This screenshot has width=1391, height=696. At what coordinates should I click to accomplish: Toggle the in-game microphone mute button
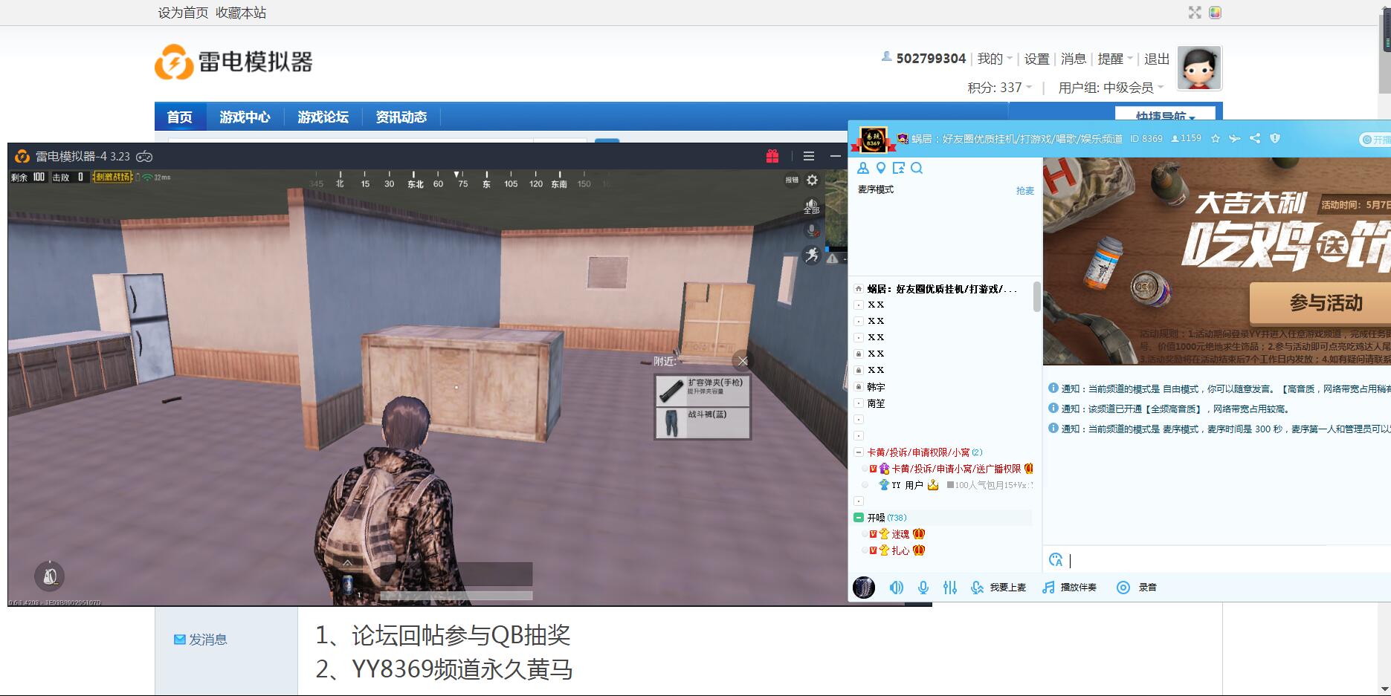click(x=812, y=231)
